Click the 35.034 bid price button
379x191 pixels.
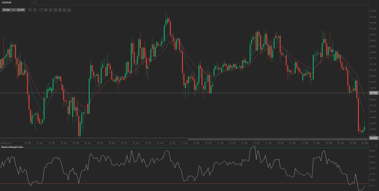(6, 10)
